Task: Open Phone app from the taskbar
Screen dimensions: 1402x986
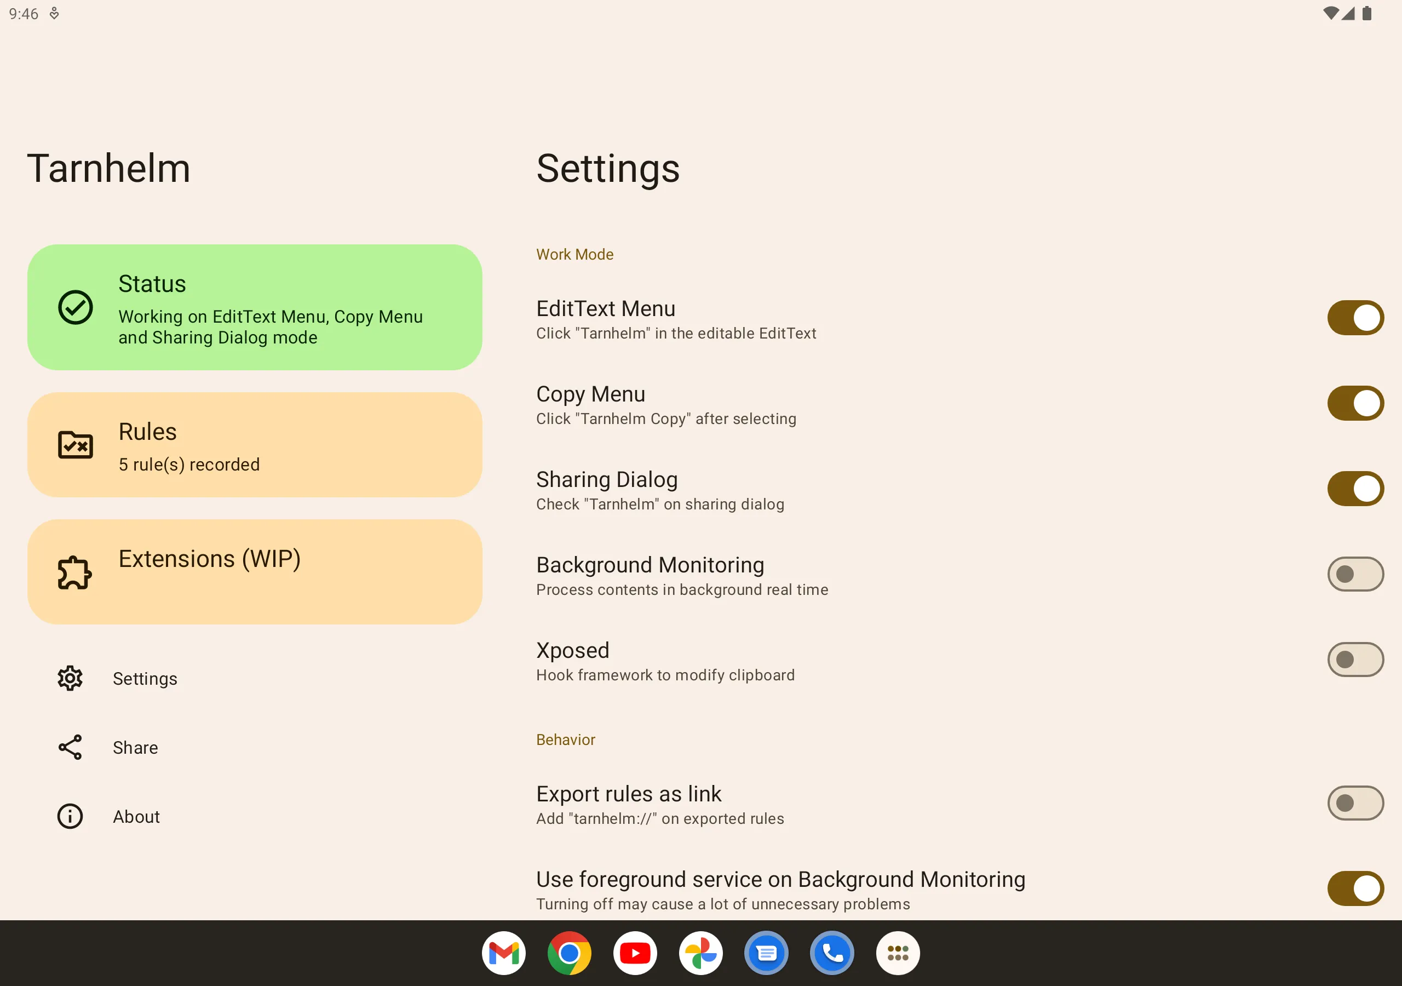Action: tap(832, 953)
